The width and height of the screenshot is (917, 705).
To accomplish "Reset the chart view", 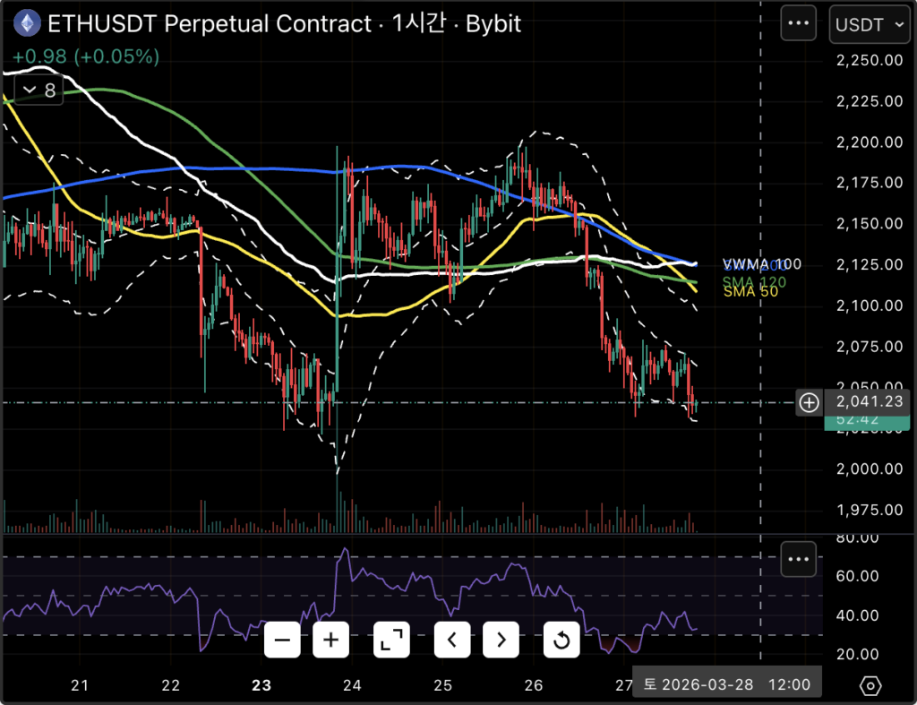I will pos(561,640).
